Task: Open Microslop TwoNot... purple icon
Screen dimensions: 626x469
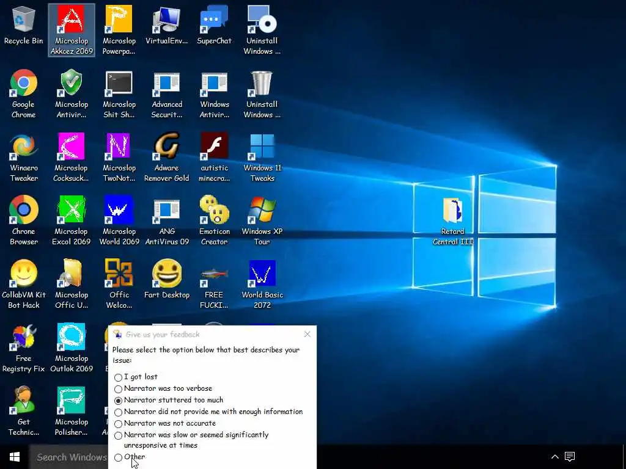Action: 119,158
